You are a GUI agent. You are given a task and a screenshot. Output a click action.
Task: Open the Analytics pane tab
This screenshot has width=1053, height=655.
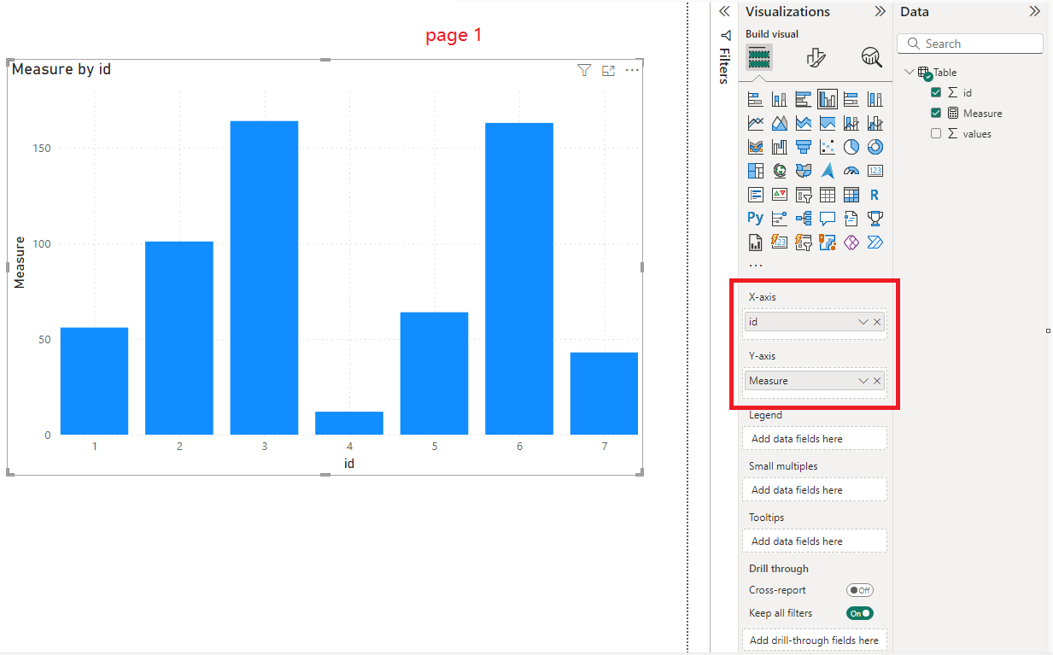pyautogui.click(x=871, y=58)
